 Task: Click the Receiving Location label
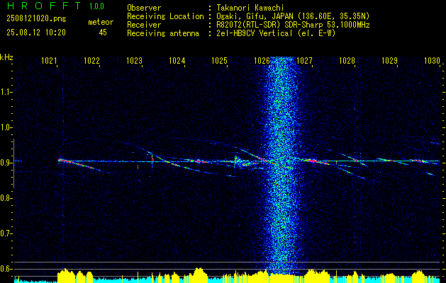tap(165, 16)
